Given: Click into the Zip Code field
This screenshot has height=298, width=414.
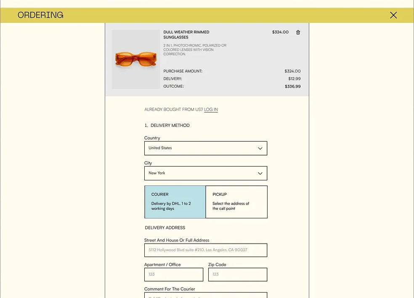Looking at the screenshot, I should pos(237,274).
